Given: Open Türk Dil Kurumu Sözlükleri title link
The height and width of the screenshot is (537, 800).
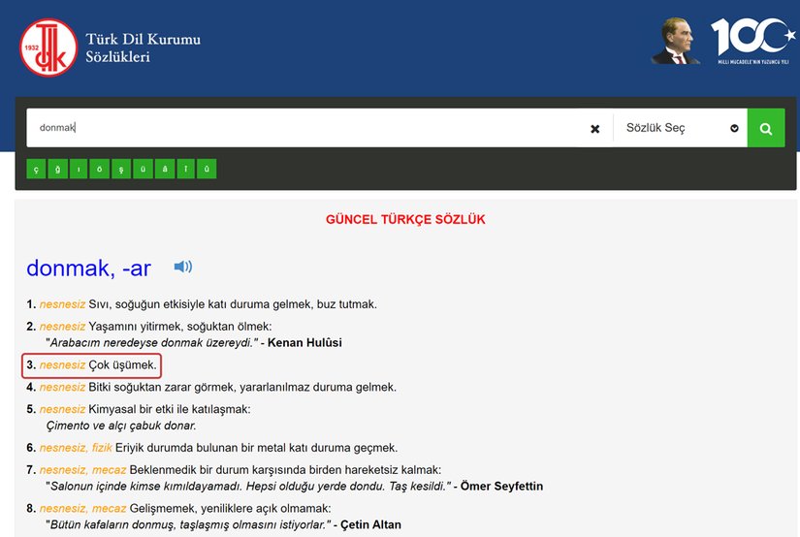Looking at the screenshot, I should [x=143, y=47].
